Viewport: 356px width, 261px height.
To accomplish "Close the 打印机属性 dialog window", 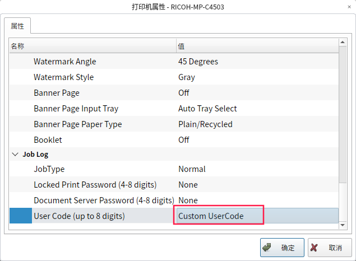I will click(348, 7).
